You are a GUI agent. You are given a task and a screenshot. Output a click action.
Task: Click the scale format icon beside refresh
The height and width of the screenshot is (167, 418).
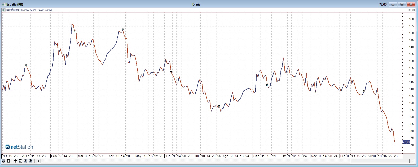tap(9, 161)
